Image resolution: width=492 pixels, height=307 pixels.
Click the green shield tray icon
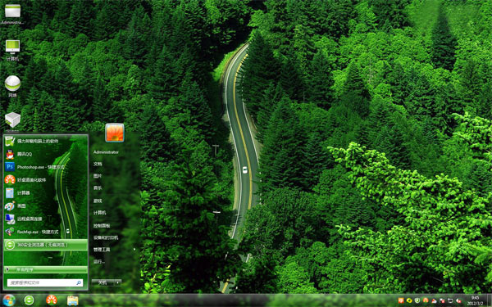point(417,300)
